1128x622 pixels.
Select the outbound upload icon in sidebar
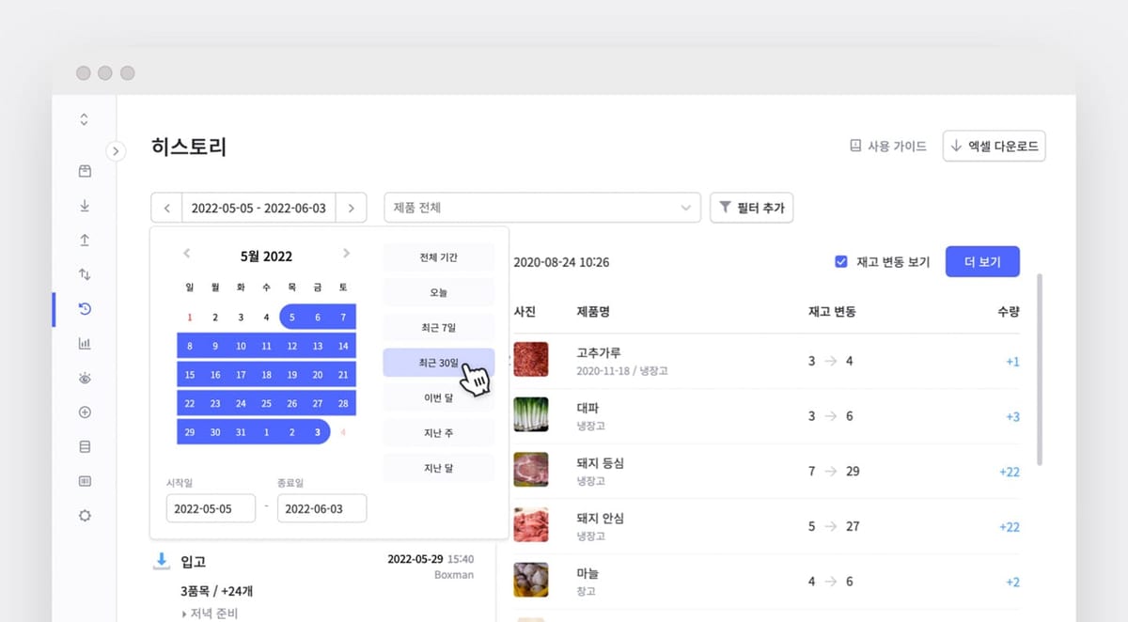pyautogui.click(x=85, y=240)
